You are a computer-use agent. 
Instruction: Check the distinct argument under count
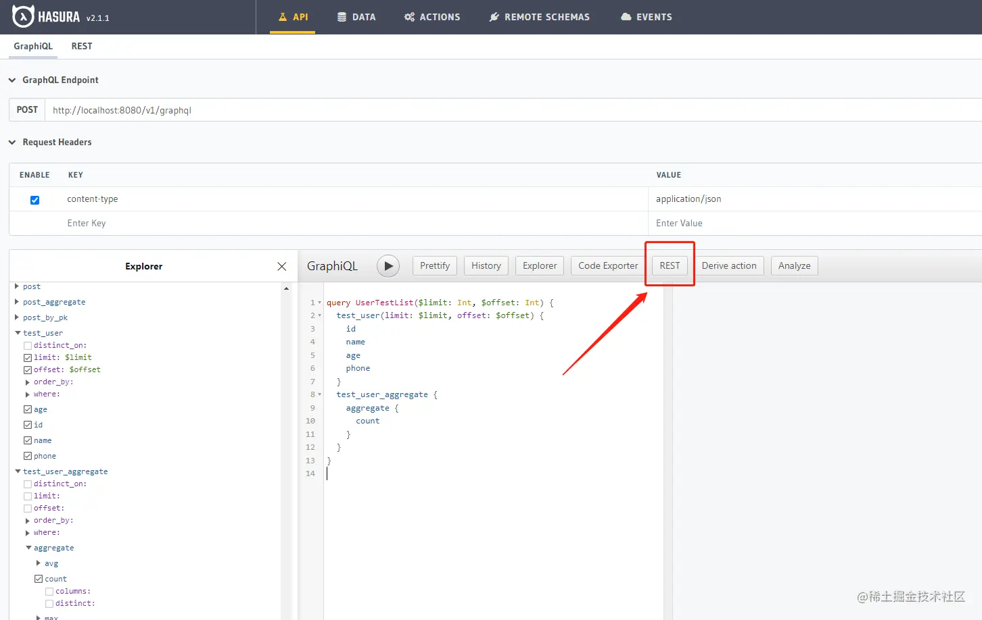(49, 604)
